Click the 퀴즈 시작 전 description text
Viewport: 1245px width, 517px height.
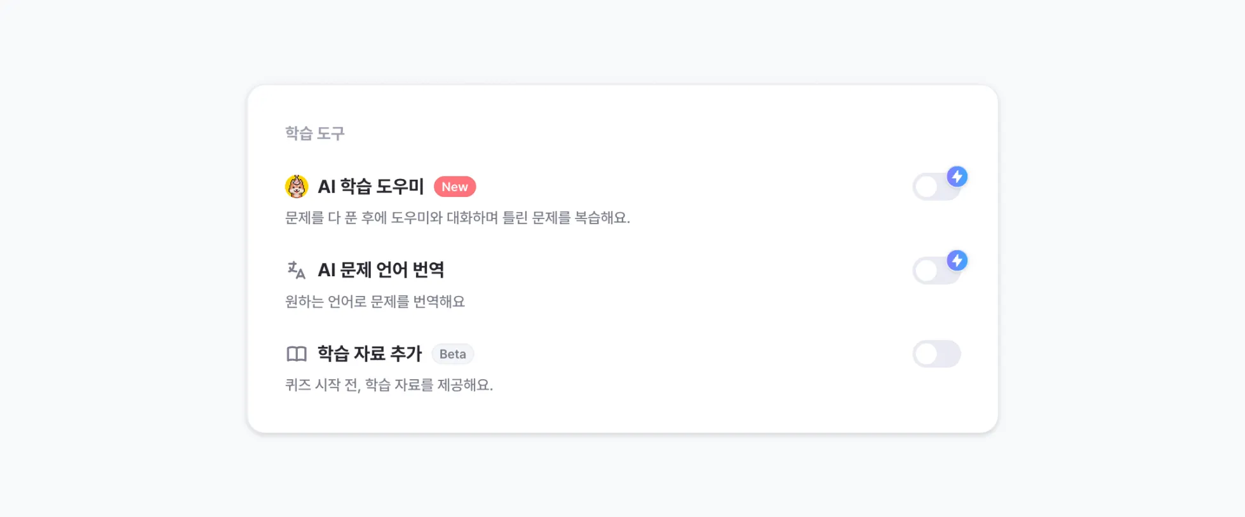(x=389, y=385)
